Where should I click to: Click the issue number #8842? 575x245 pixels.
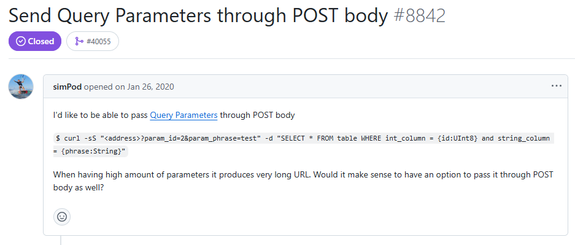coord(420,16)
